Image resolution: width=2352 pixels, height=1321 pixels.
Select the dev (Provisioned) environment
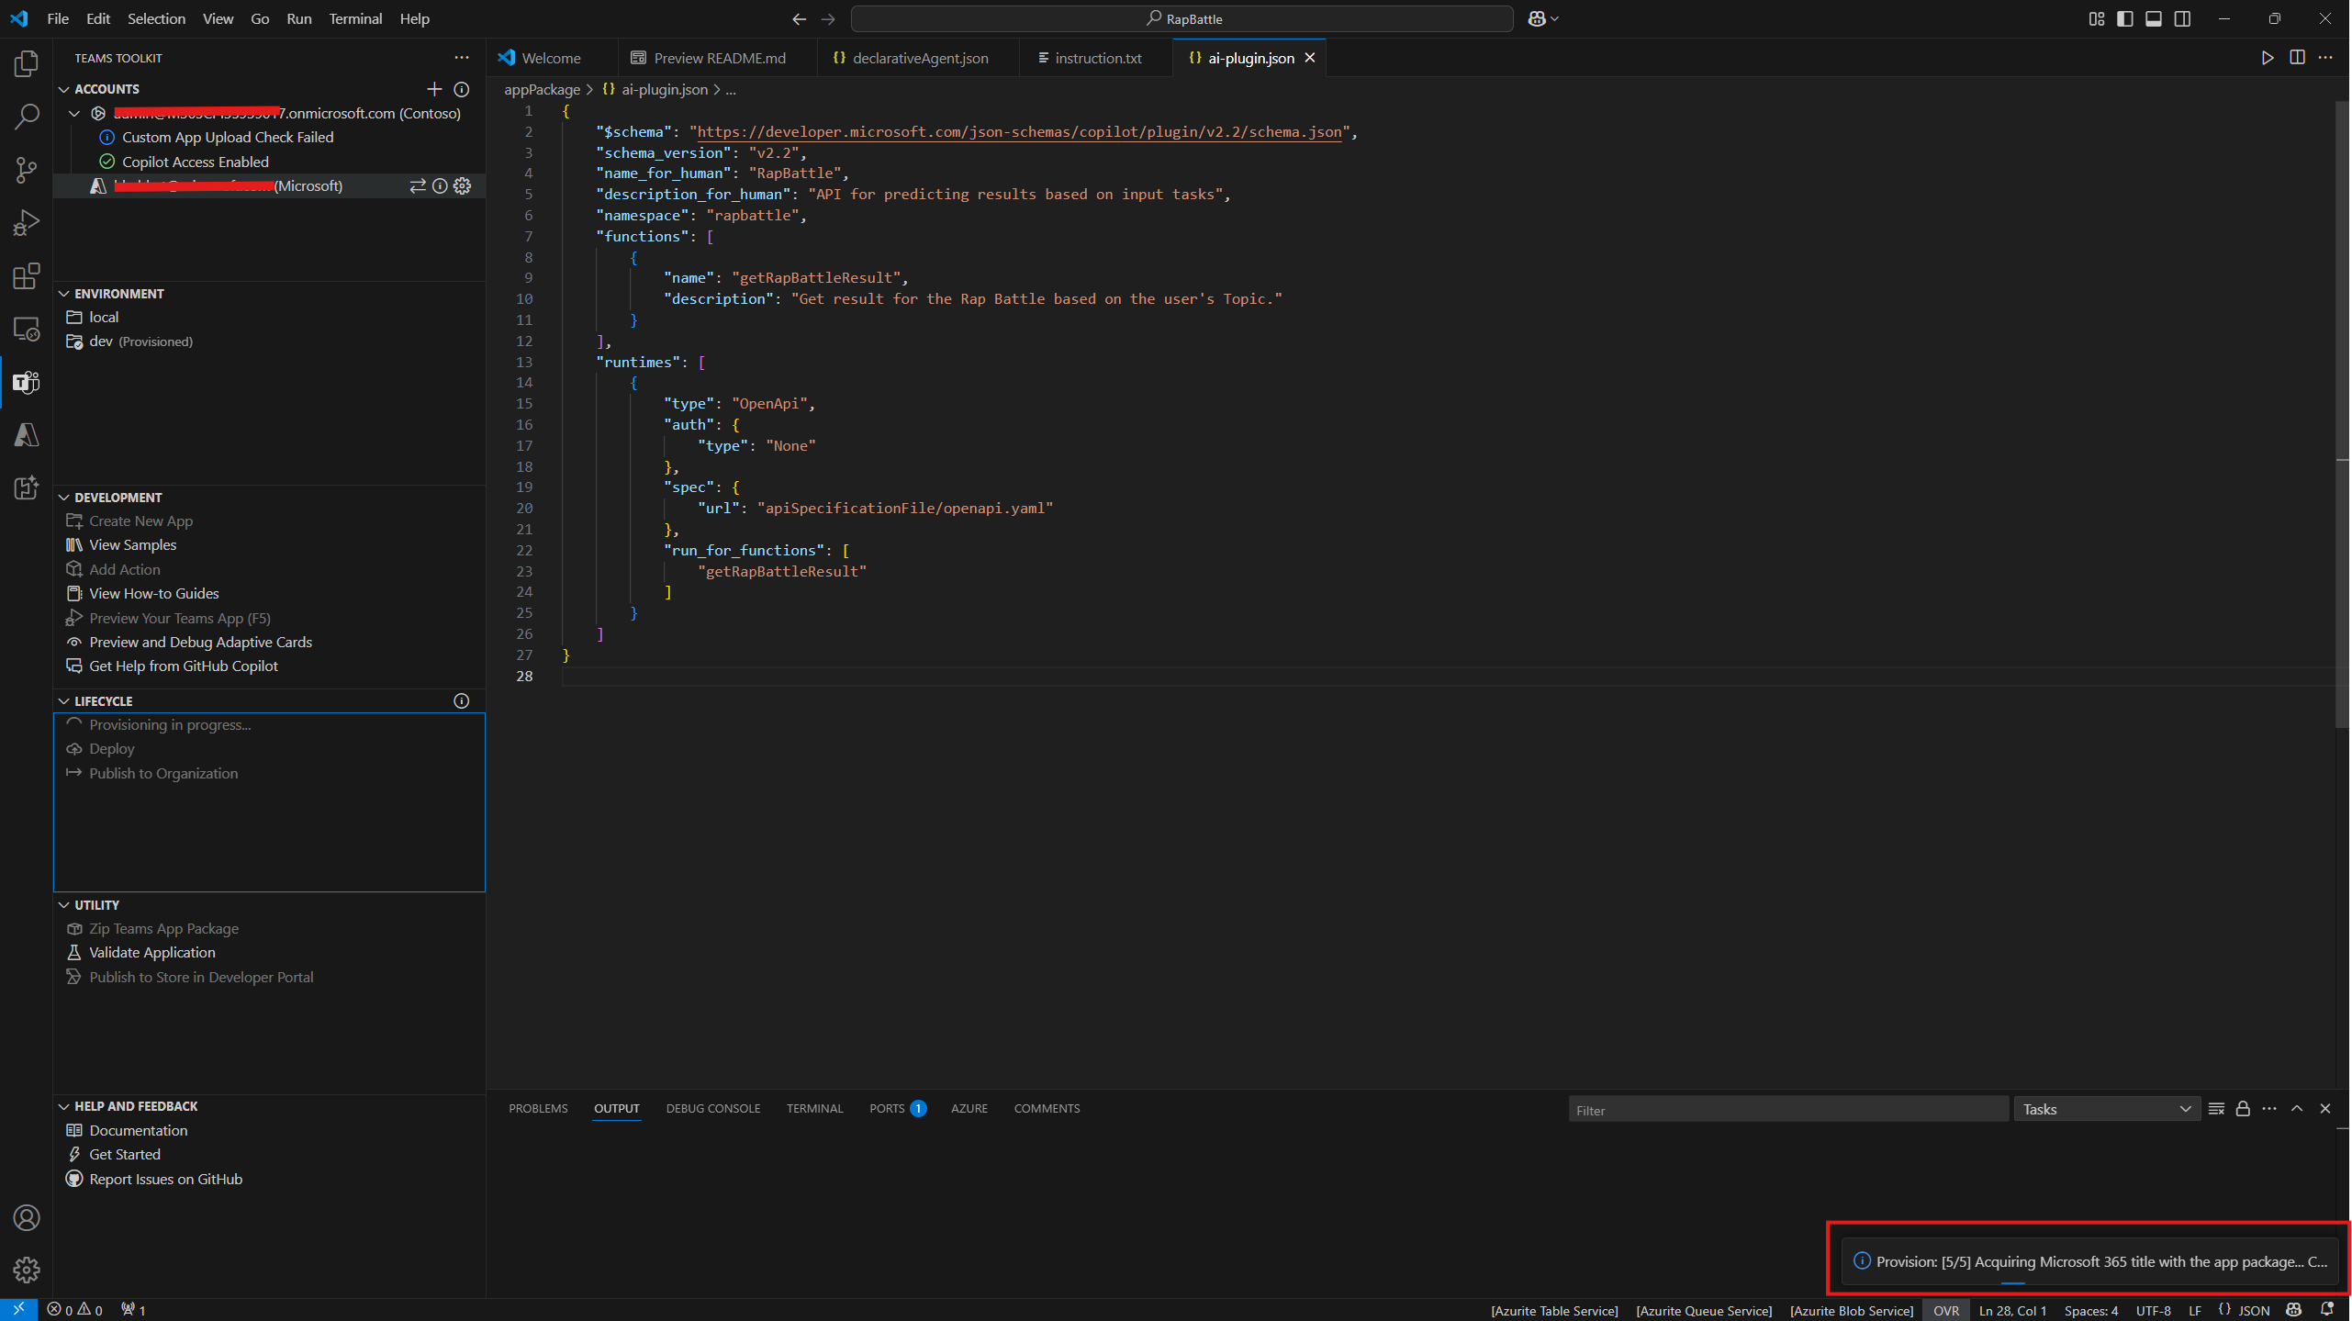[141, 341]
